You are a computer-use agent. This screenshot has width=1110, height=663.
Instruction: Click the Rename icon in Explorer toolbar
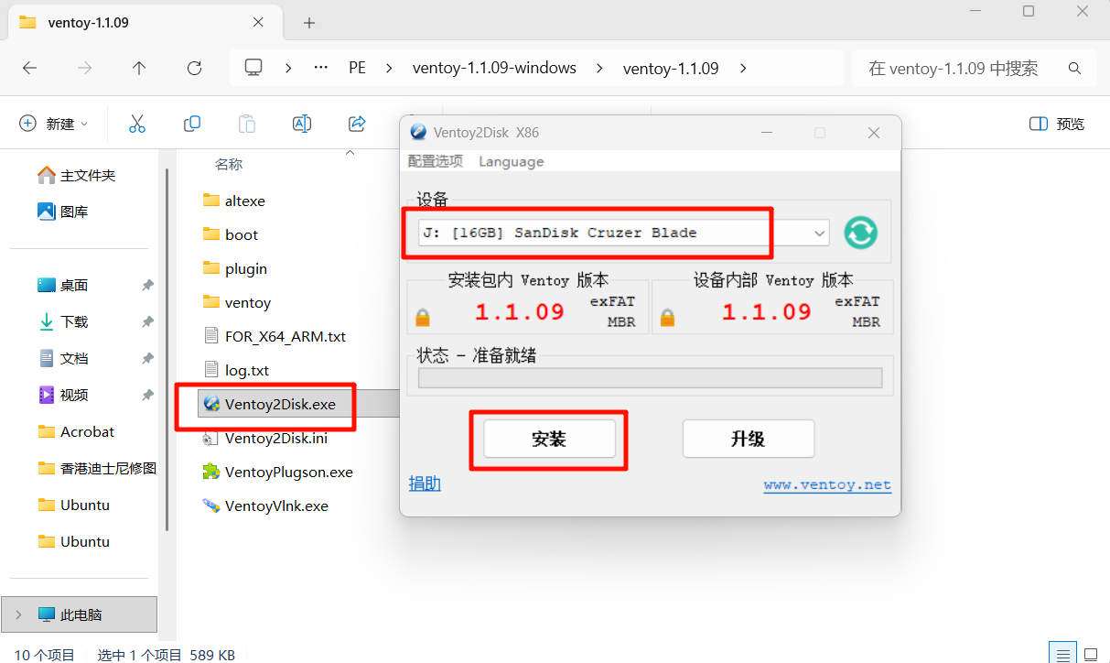302,124
